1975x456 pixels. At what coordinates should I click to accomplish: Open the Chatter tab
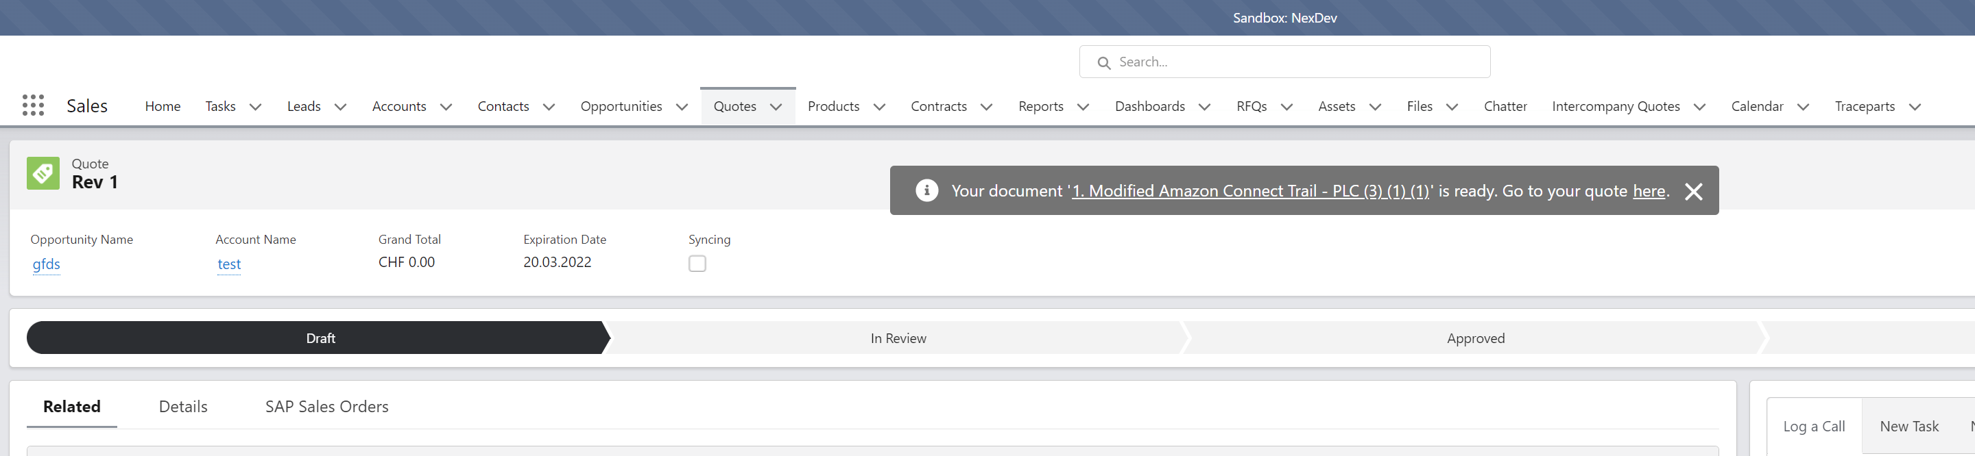pos(1505,106)
